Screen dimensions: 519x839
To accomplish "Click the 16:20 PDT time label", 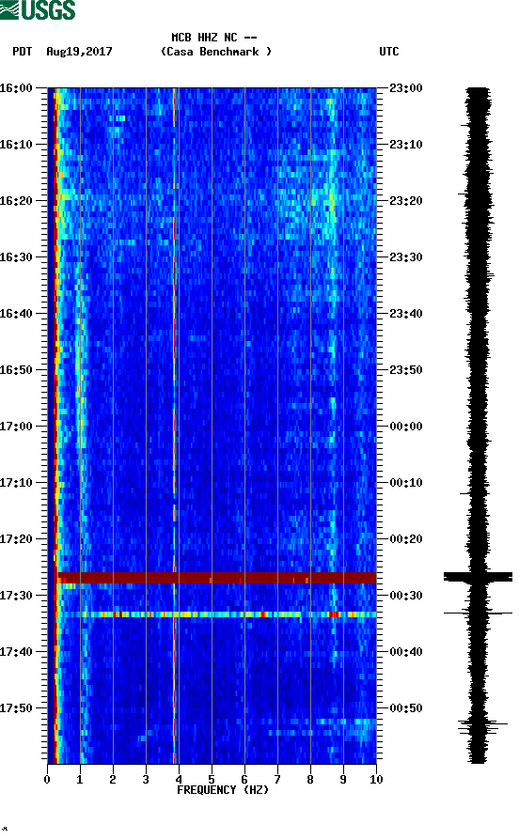I will pyautogui.click(x=16, y=201).
